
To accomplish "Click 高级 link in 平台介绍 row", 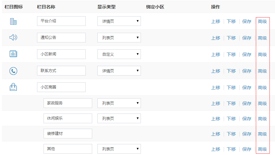I will tap(262, 21).
